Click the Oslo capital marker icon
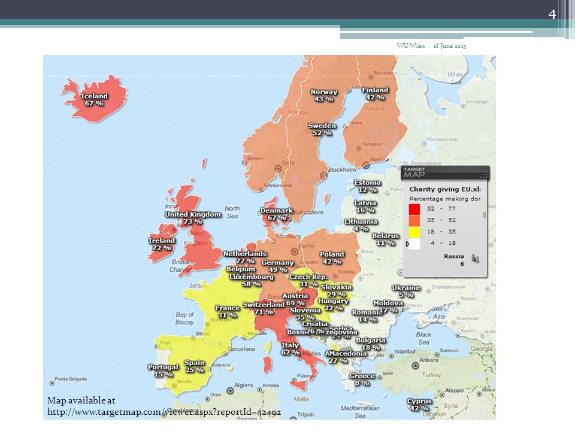 [278, 169]
